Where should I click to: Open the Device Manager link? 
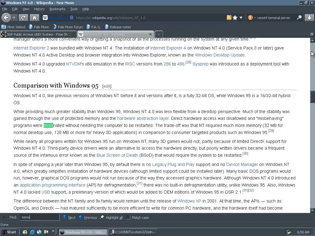[242, 165]
